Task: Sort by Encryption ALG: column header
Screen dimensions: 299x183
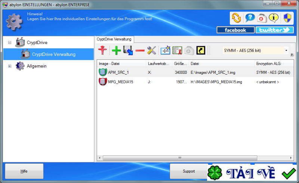Action: click(x=274, y=63)
